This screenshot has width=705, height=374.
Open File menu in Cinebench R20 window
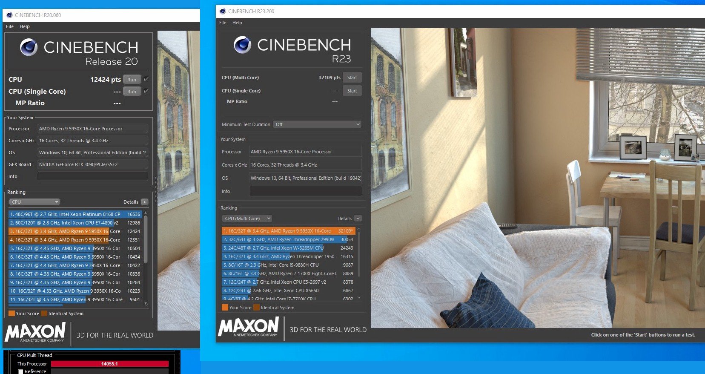point(10,26)
